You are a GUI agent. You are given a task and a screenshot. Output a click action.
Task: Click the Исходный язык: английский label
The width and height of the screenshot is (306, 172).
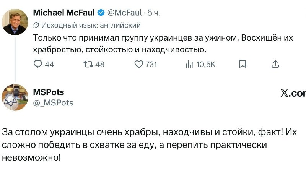click(91, 25)
